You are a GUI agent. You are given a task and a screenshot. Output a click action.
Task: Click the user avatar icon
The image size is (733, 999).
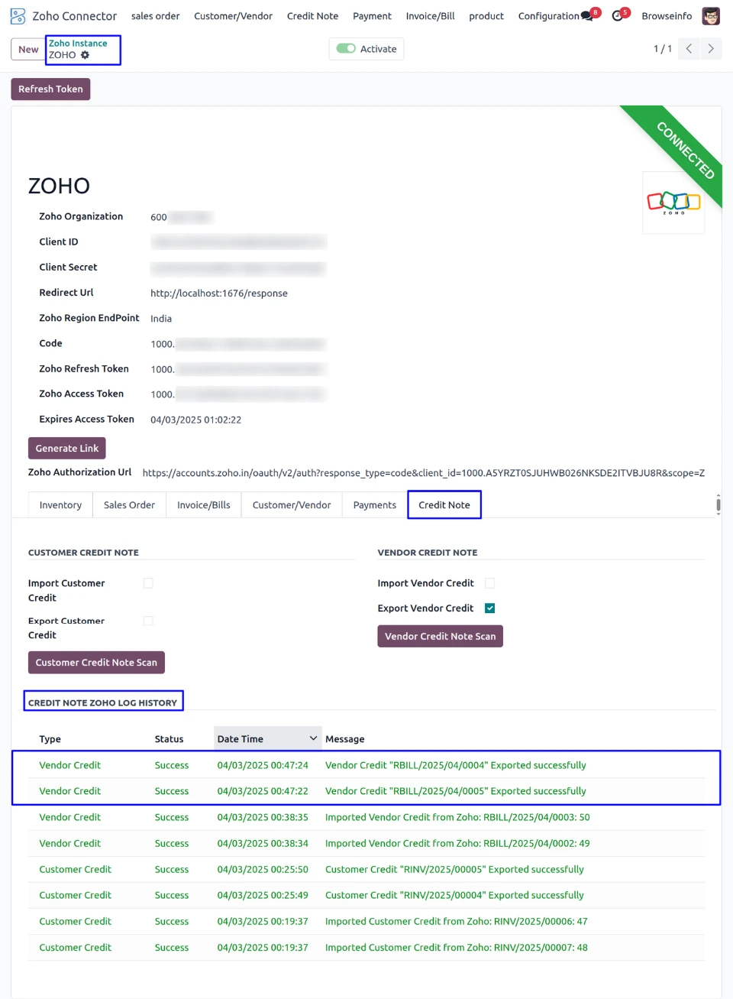(711, 16)
